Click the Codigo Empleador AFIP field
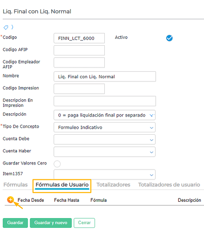This screenshot has height=233, width=204. point(79,62)
